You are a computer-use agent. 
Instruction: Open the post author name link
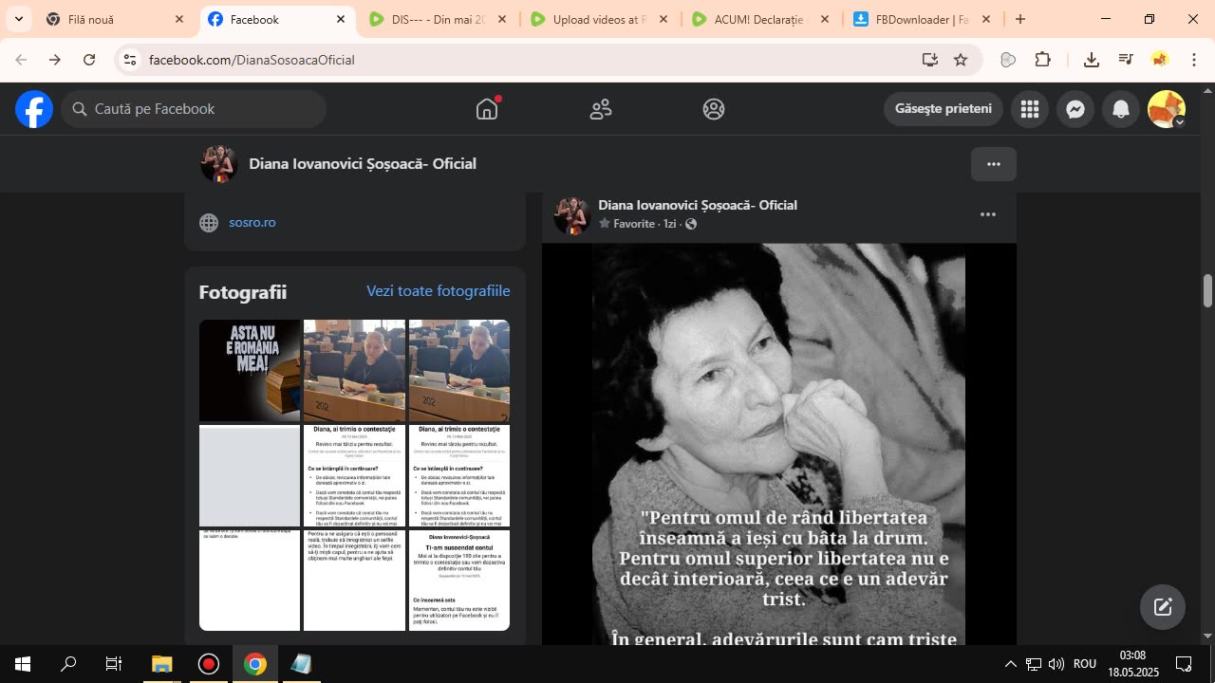698,205
